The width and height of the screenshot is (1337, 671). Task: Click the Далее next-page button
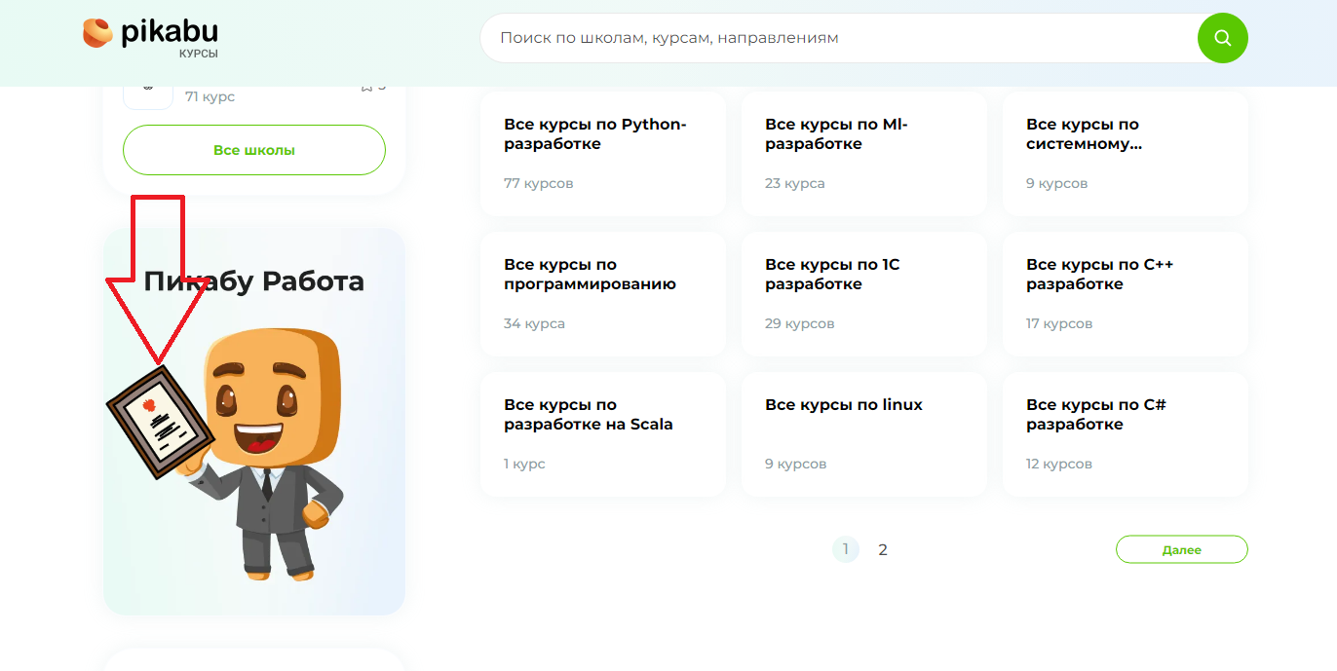(x=1181, y=549)
